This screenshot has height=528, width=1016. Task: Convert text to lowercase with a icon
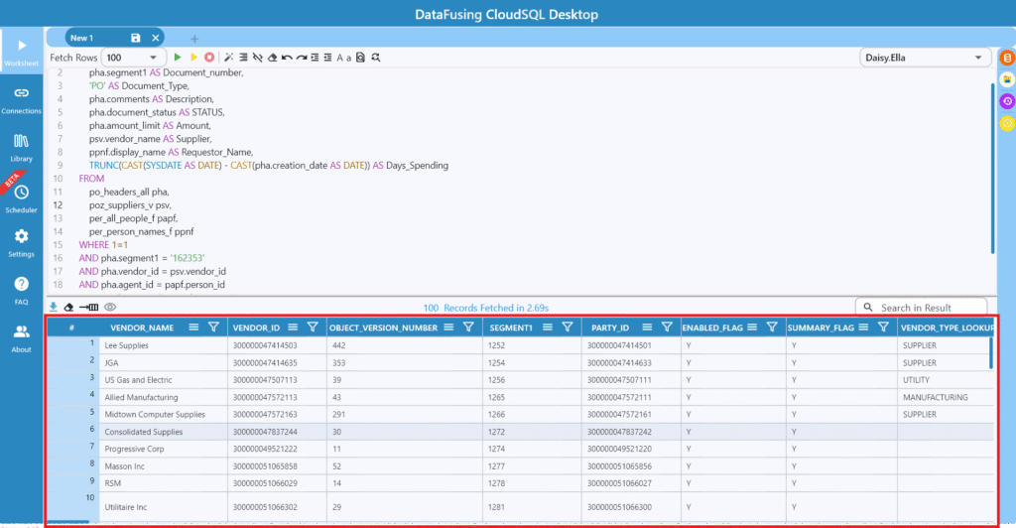[x=348, y=59]
